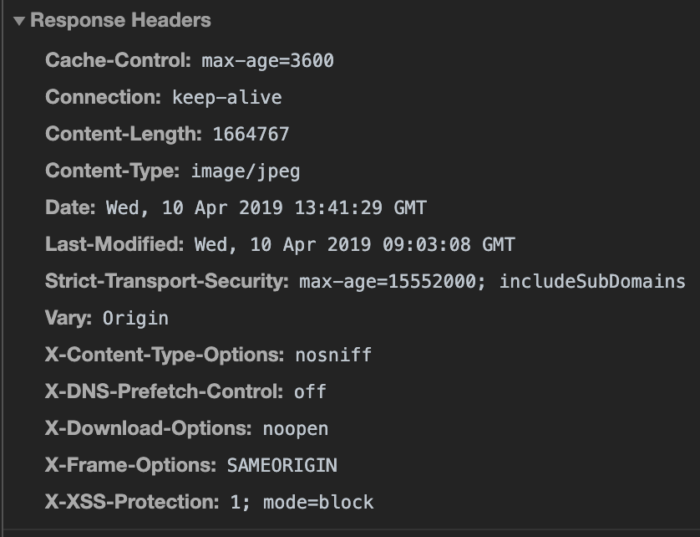Click the X-XSS-Protection mode=block value

[x=318, y=502]
